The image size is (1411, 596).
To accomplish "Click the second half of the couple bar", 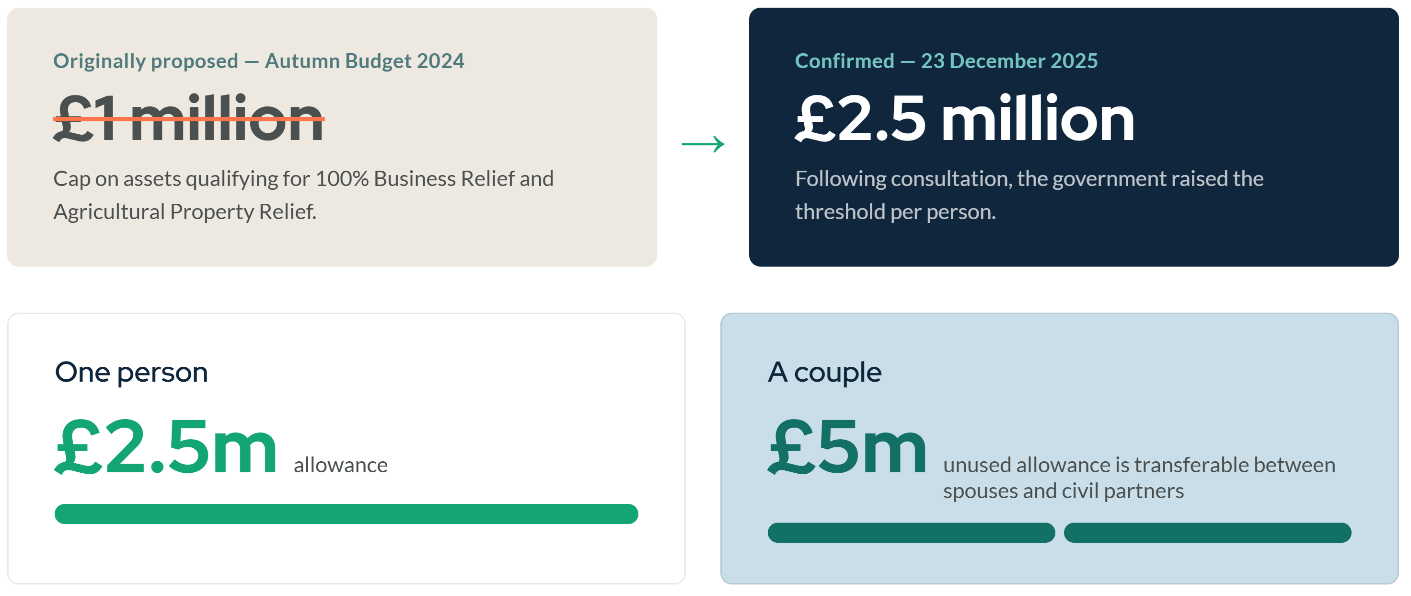I will point(1207,532).
